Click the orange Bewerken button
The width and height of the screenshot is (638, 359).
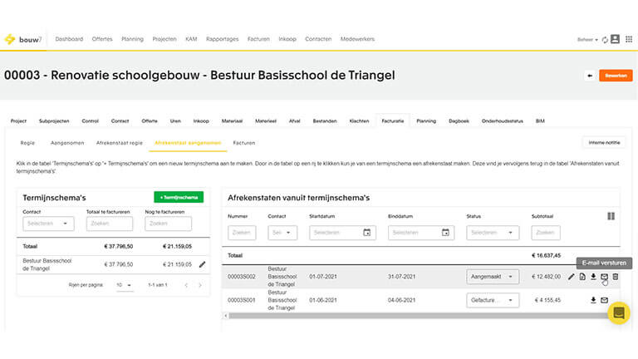pos(616,75)
